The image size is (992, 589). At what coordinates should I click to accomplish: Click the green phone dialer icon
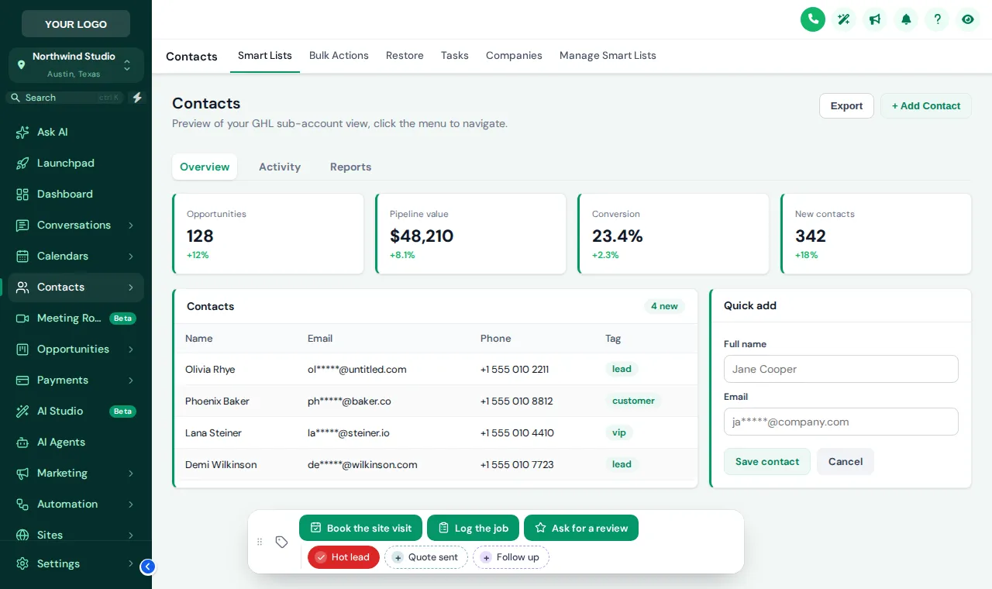pos(813,19)
